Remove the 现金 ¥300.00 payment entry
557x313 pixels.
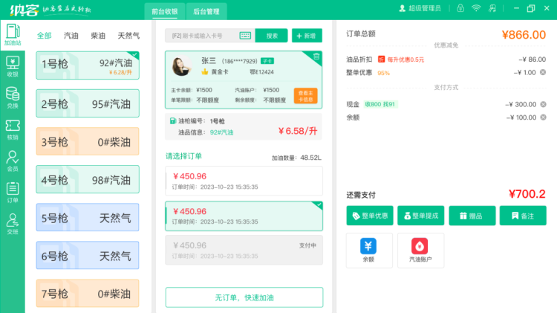pyautogui.click(x=543, y=104)
